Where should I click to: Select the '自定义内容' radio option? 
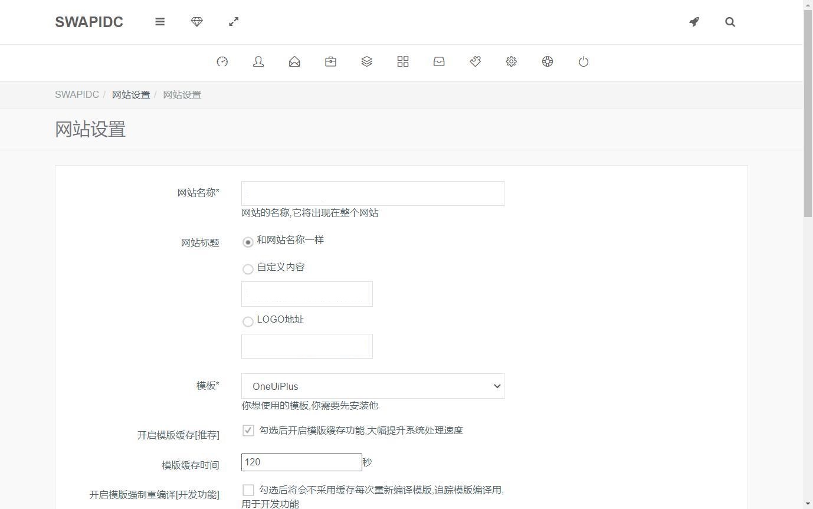pos(248,269)
